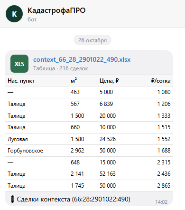Click the Горбуновское locality cell
185x210 pixels.
point(37,151)
